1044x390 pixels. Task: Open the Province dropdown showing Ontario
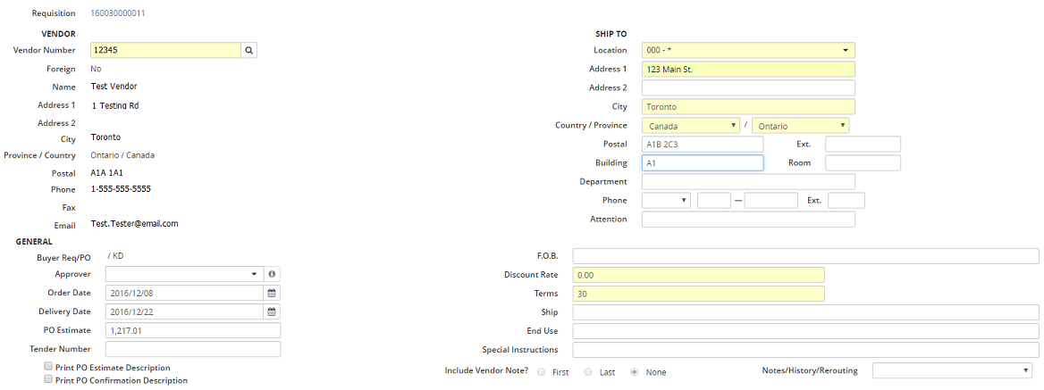pyautogui.click(x=800, y=126)
